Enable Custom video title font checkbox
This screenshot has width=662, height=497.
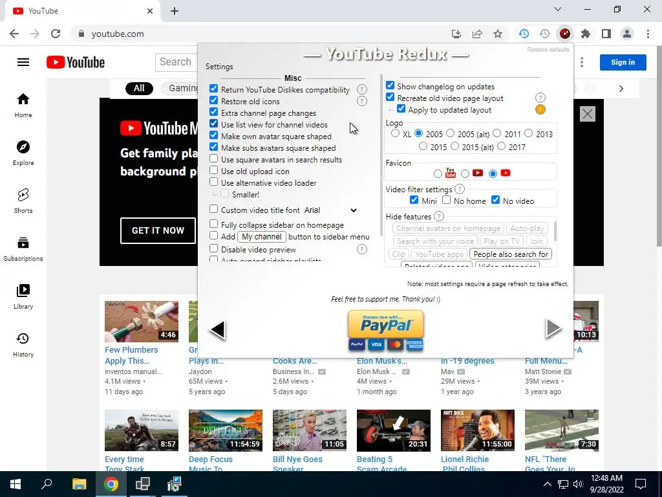[x=213, y=209]
